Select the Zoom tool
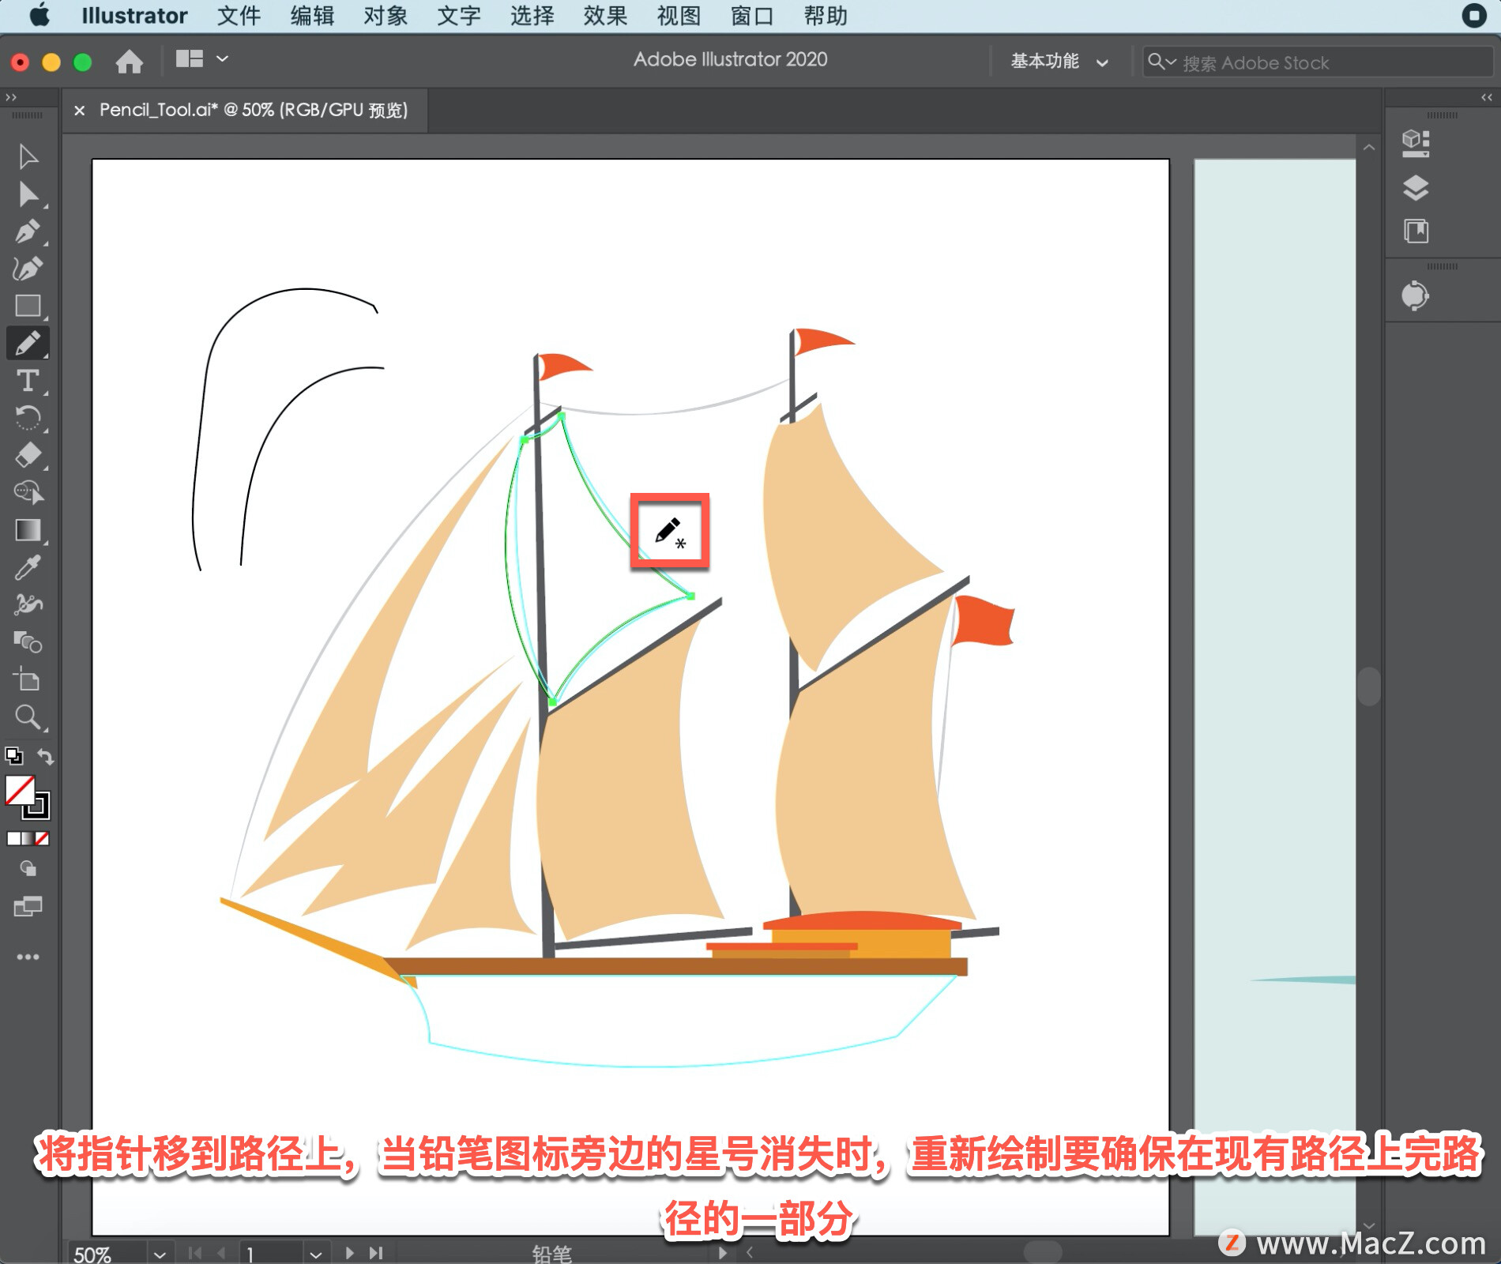 pyautogui.click(x=28, y=717)
